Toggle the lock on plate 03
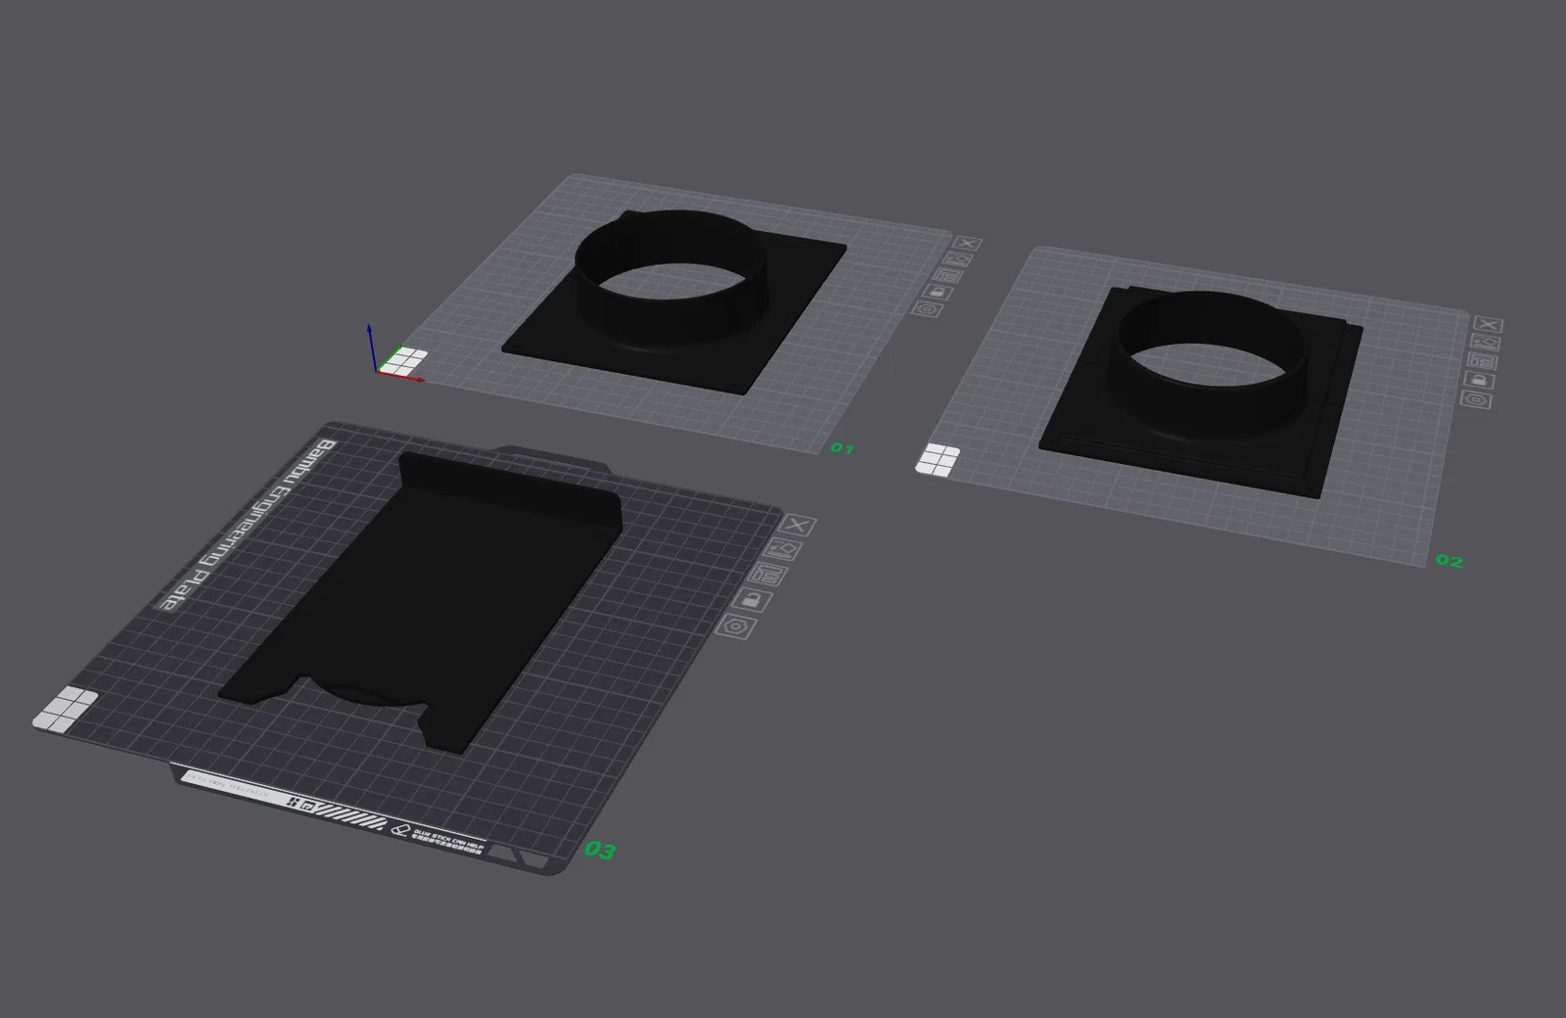 752,599
